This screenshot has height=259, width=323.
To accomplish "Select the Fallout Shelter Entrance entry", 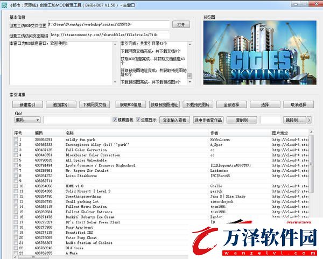I will pyautogui.click(x=89, y=212).
